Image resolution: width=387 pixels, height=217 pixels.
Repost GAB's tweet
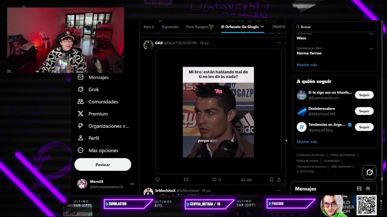click(x=186, y=180)
